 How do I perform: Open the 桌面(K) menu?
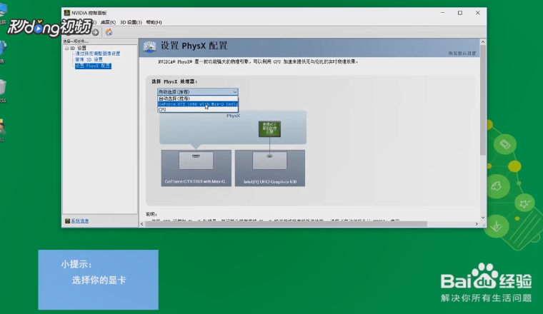click(108, 22)
